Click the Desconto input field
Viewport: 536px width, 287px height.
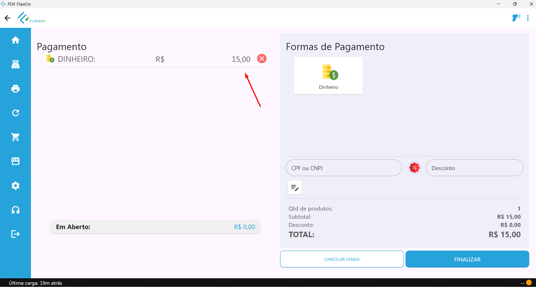474,168
